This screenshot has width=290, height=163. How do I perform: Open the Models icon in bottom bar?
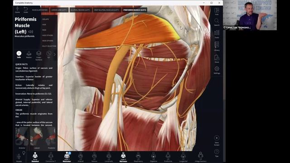click(19, 158)
